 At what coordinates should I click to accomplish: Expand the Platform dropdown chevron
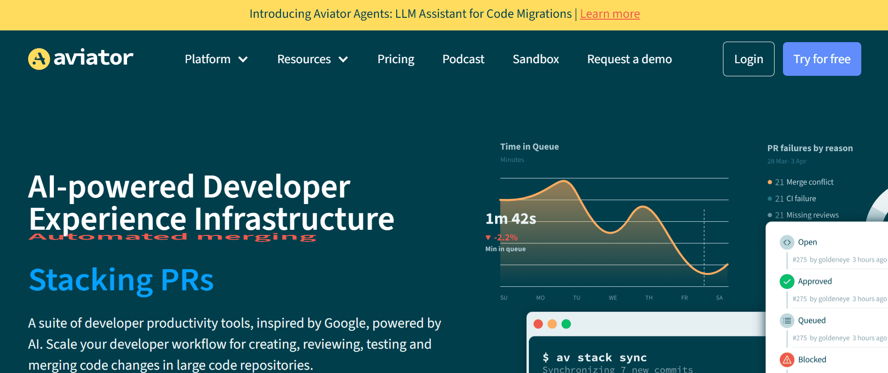coord(243,59)
